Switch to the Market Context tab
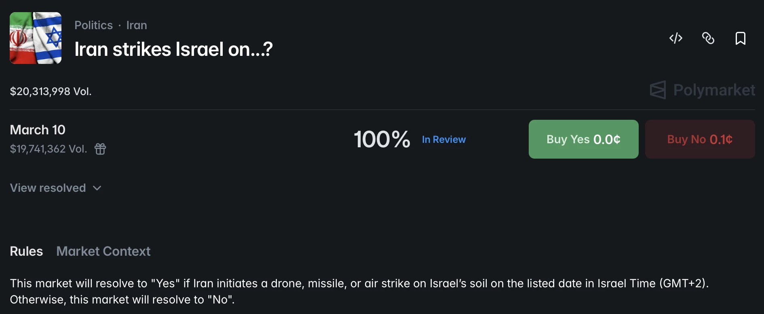The width and height of the screenshot is (764, 314). point(103,251)
